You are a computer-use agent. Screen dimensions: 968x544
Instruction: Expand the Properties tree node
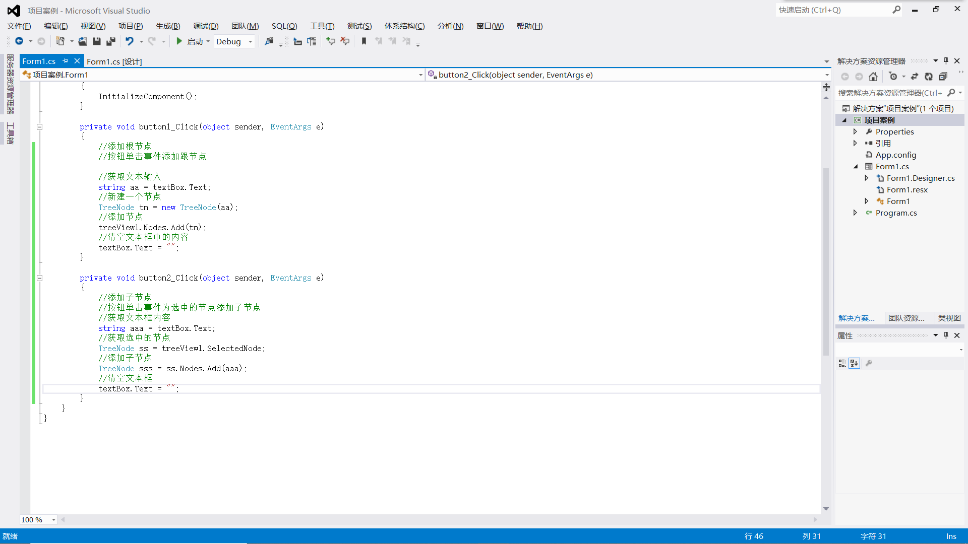(x=855, y=131)
